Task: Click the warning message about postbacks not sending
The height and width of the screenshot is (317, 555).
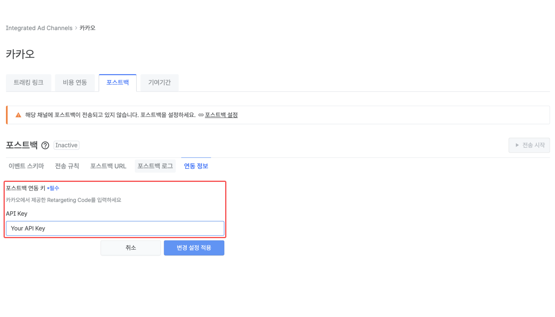Action: click(x=111, y=115)
